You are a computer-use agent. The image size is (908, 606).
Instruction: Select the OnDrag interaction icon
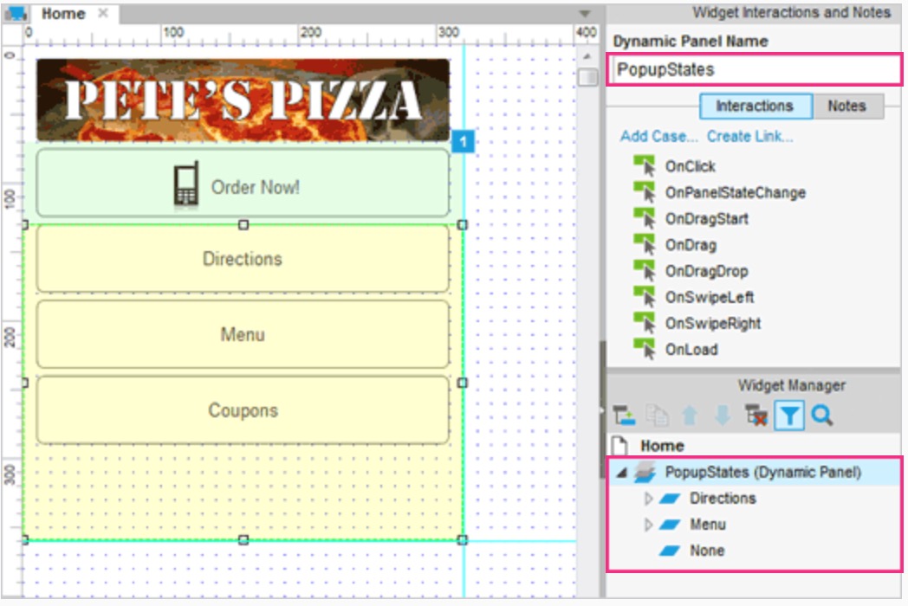[644, 244]
